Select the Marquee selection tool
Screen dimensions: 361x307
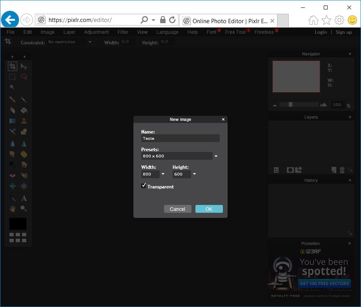pyautogui.click(x=13, y=77)
